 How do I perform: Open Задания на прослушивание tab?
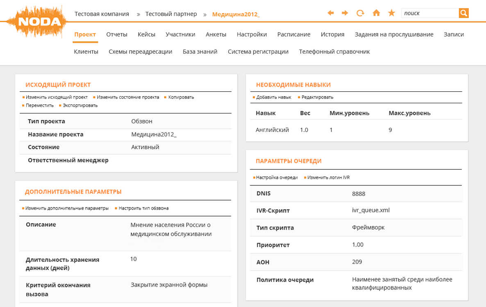(394, 34)
